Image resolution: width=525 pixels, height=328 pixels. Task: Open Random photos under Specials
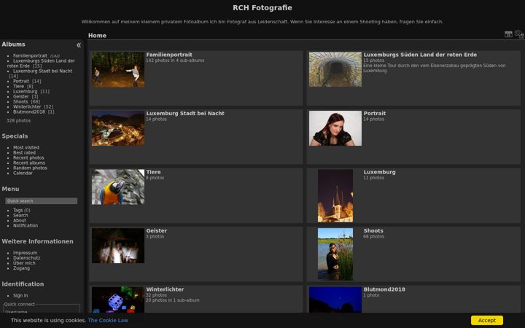pos(30,168)
